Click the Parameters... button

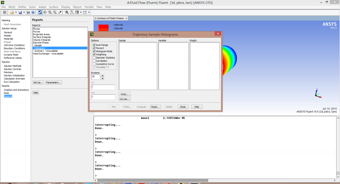point(54,82)
